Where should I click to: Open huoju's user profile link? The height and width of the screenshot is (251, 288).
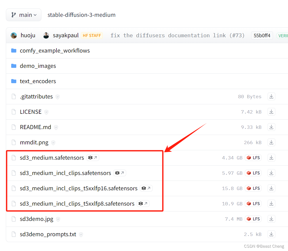(x=28, y=35)
